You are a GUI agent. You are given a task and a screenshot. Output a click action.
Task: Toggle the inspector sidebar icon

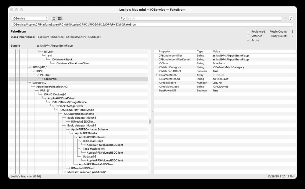coord(291,18)
